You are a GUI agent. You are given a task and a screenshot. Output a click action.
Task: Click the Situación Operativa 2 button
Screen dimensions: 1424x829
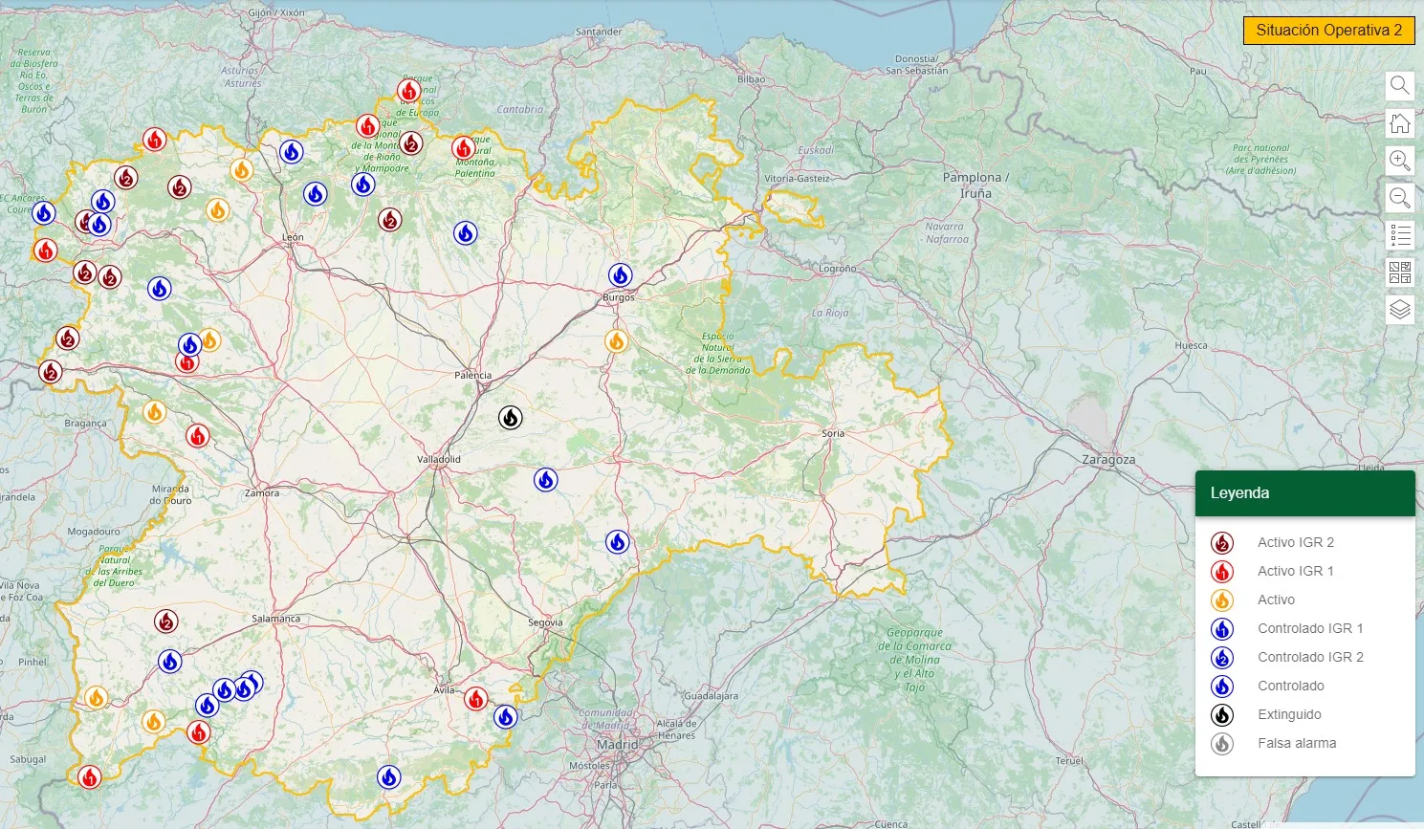1328,30
